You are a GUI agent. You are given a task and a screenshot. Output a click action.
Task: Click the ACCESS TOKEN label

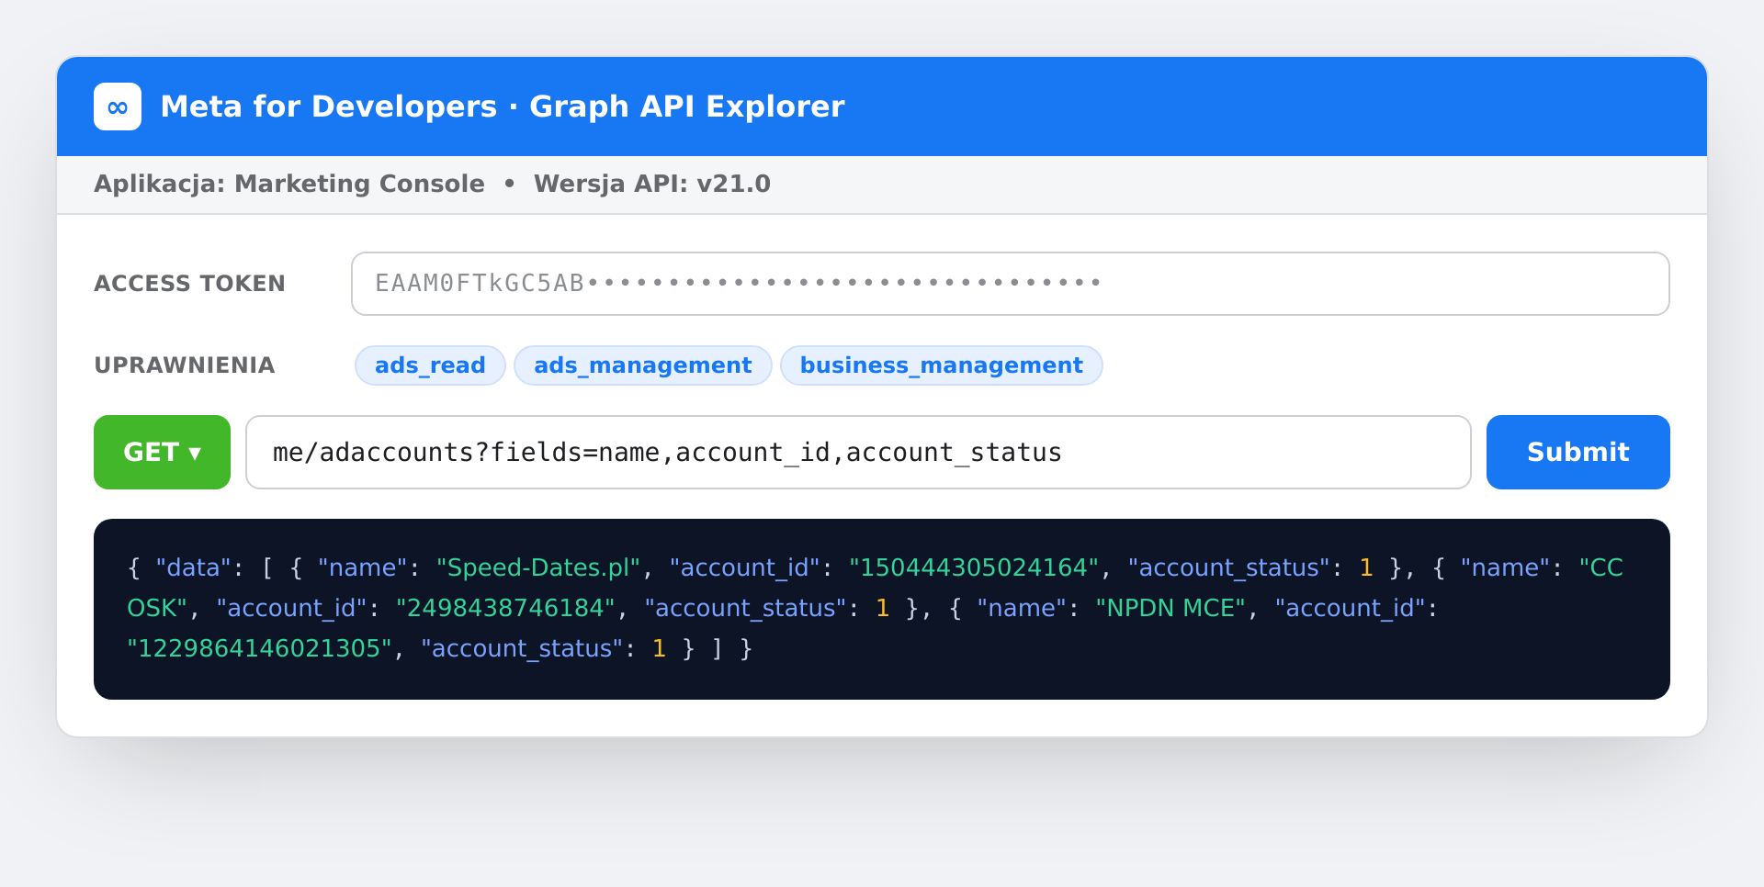[189, 284]
